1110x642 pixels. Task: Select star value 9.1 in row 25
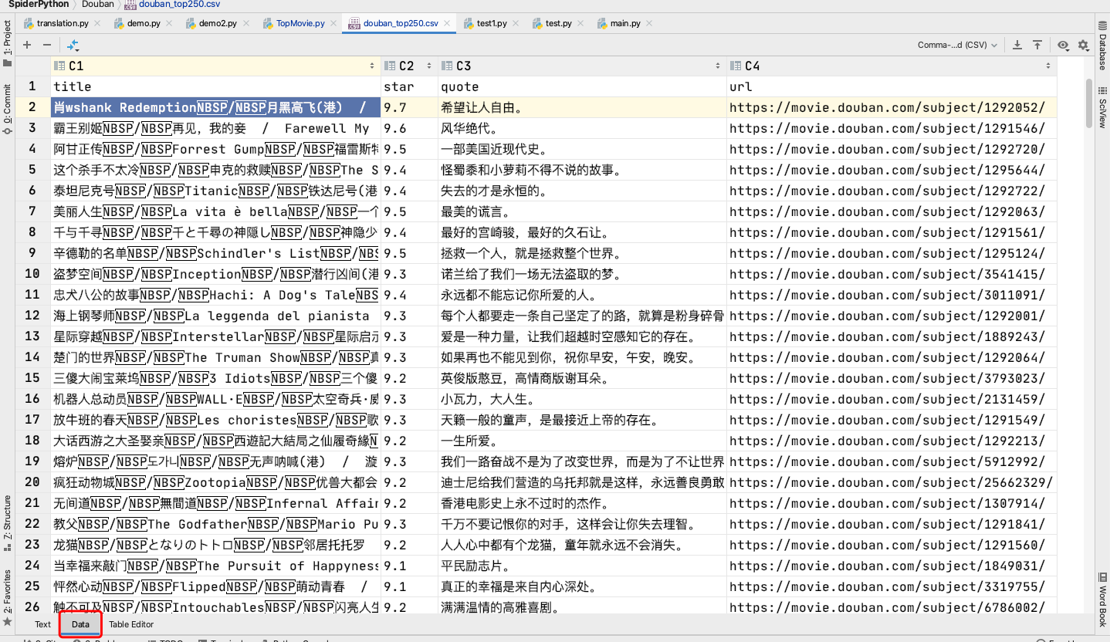409,586
